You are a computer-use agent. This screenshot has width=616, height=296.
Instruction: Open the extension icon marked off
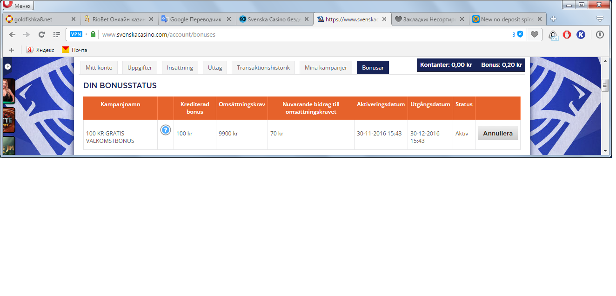pyautogui.click(x=553, y=35)
